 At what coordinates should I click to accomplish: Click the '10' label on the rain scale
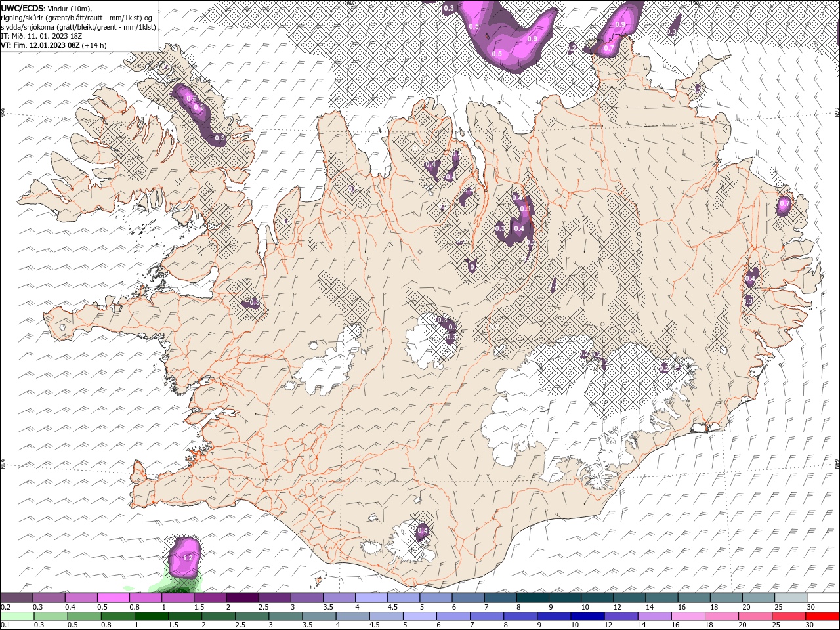tap(575, 625)
